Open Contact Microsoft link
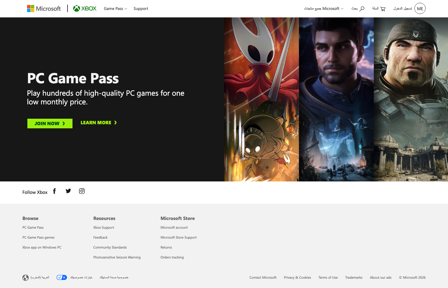The image size is (448, 288). click(263, 277)
